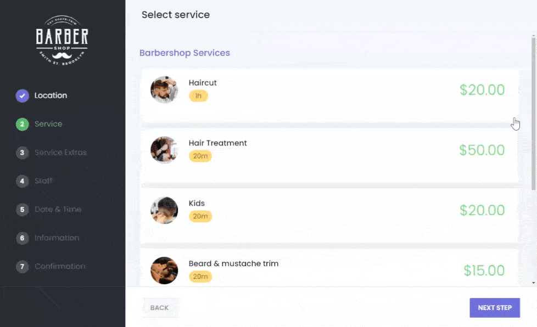Click the step 7 Confirmation number circle
The image size is (537, 327).
[22, 267]
